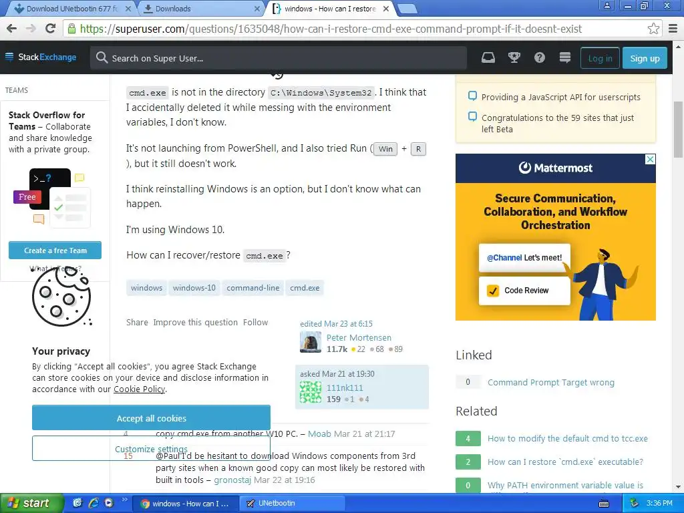Open Command Prompt Target wrong linked question
Viewport: 684px width, 513px height.
(x=550, y=383)
